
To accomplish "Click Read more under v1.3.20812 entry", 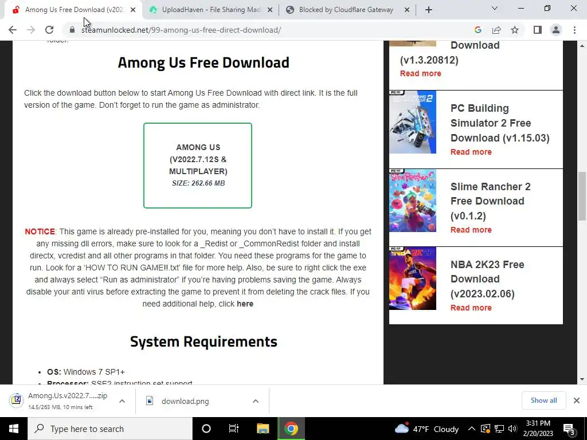I will [x=420, y=73].
